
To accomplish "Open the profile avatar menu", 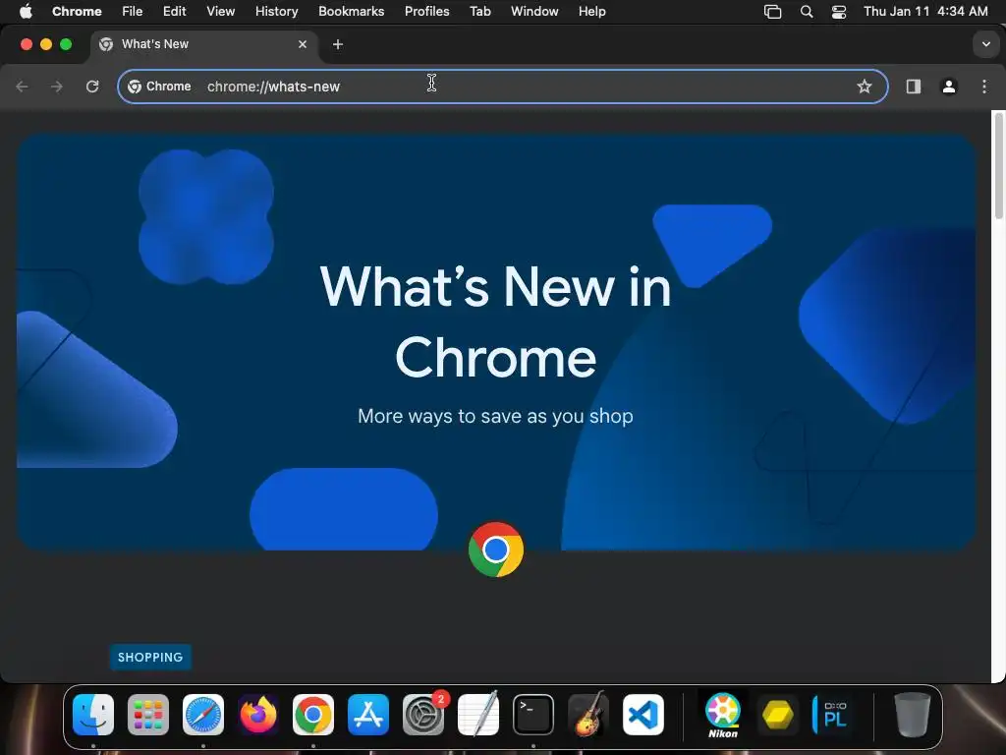I will pyautogui.click(x=949, y=87).
